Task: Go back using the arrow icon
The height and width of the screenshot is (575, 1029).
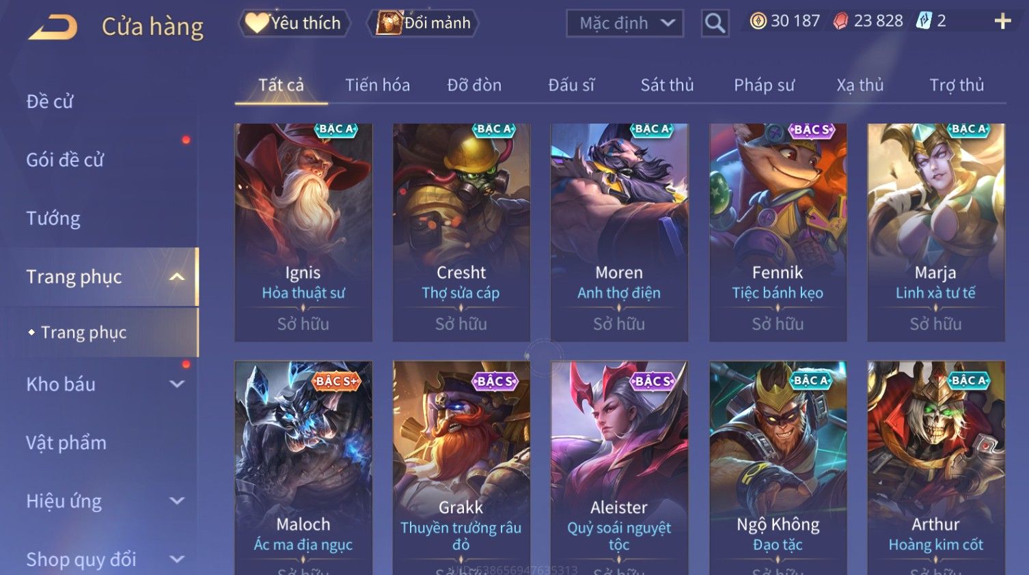Action: click(x=53, y=27)
